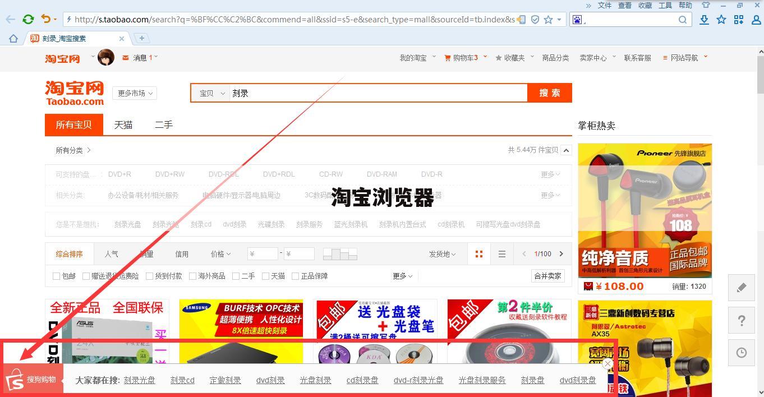The image size is (764, 397).
Task: Click the user avatar picture
Action: (106, 57)
